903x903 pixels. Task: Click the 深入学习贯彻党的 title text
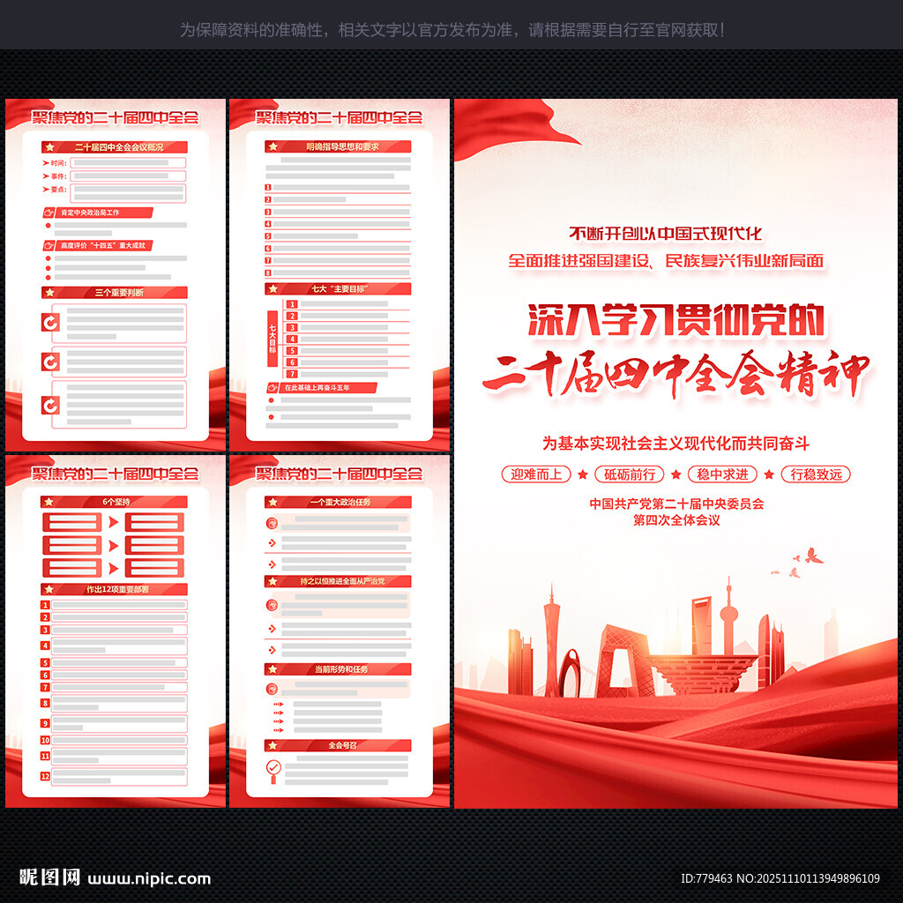click(x=676, y=319)
